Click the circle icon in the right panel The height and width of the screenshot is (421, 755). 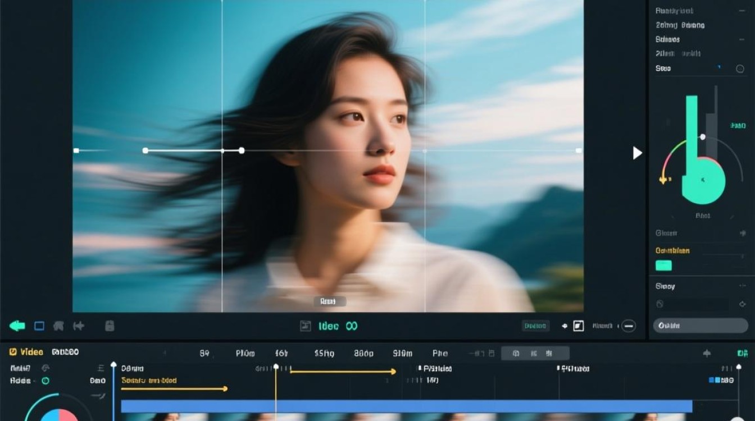pyautogui.click(x=740, y=68)
